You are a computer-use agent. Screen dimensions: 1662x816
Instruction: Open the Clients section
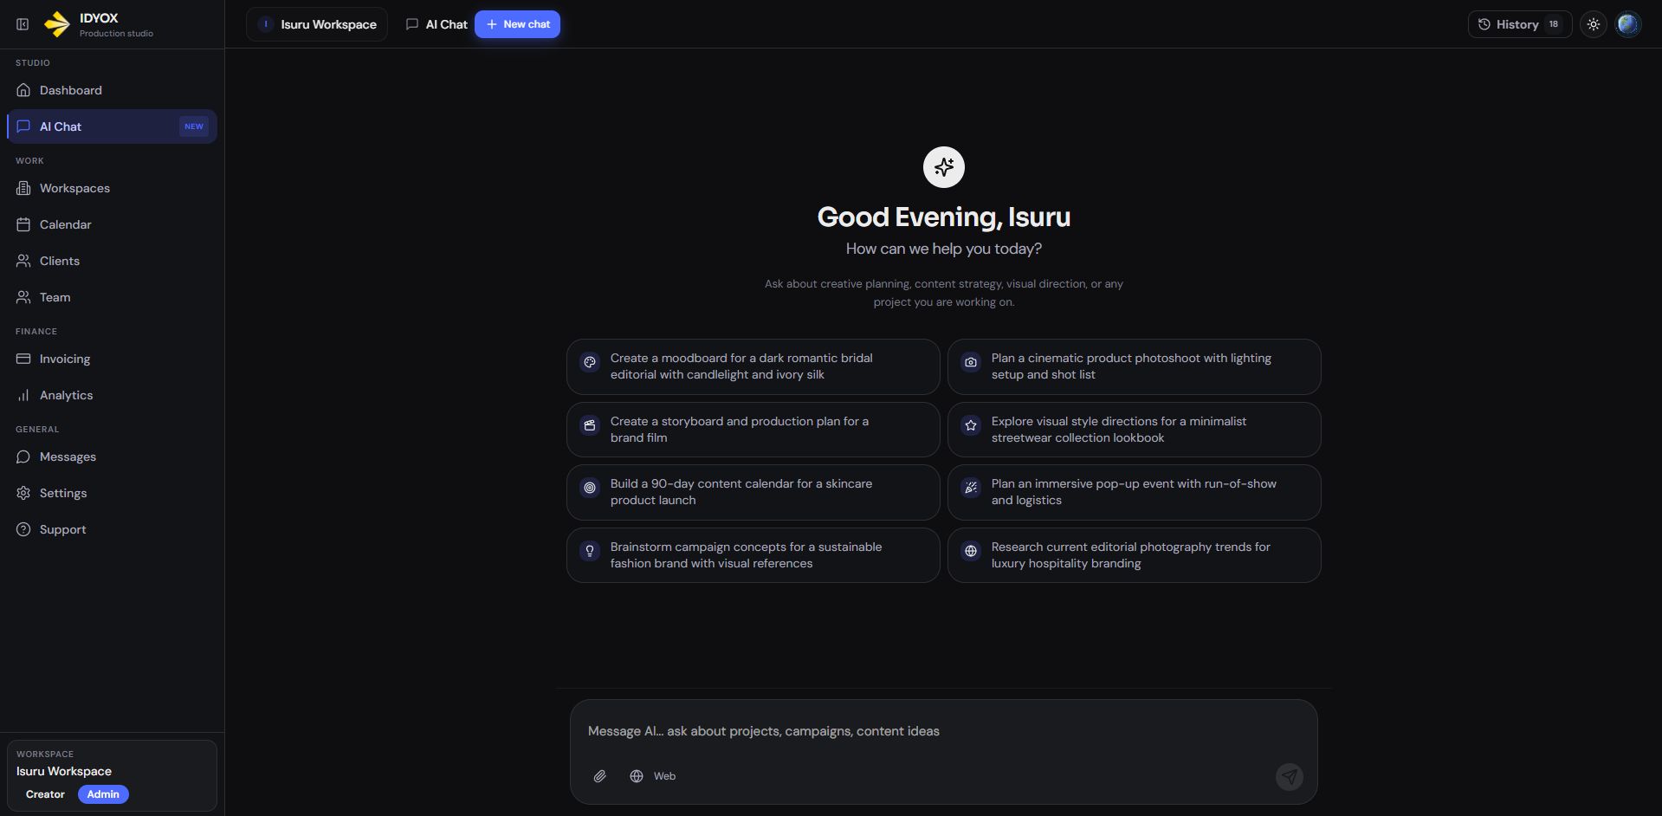point(112,261)
